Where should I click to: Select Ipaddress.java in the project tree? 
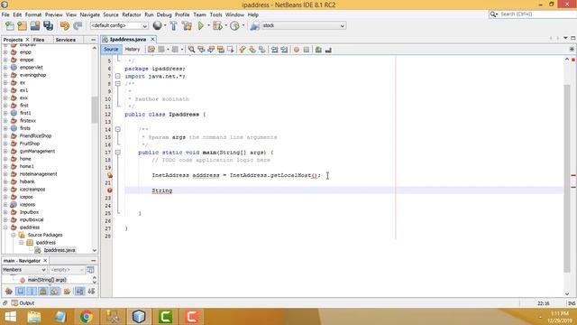(x=60, y=250)
